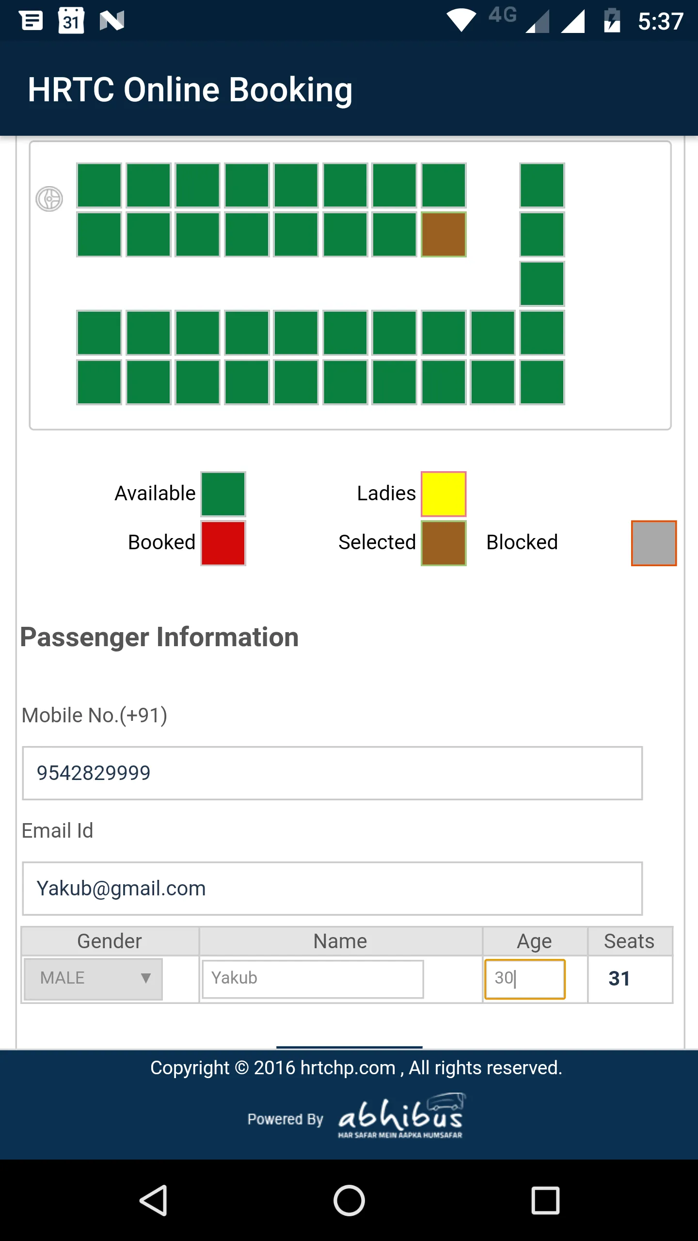This screenshot has height=1241, width=698.
Task: Deselect the brown selected seat
Action: point(444,235)
